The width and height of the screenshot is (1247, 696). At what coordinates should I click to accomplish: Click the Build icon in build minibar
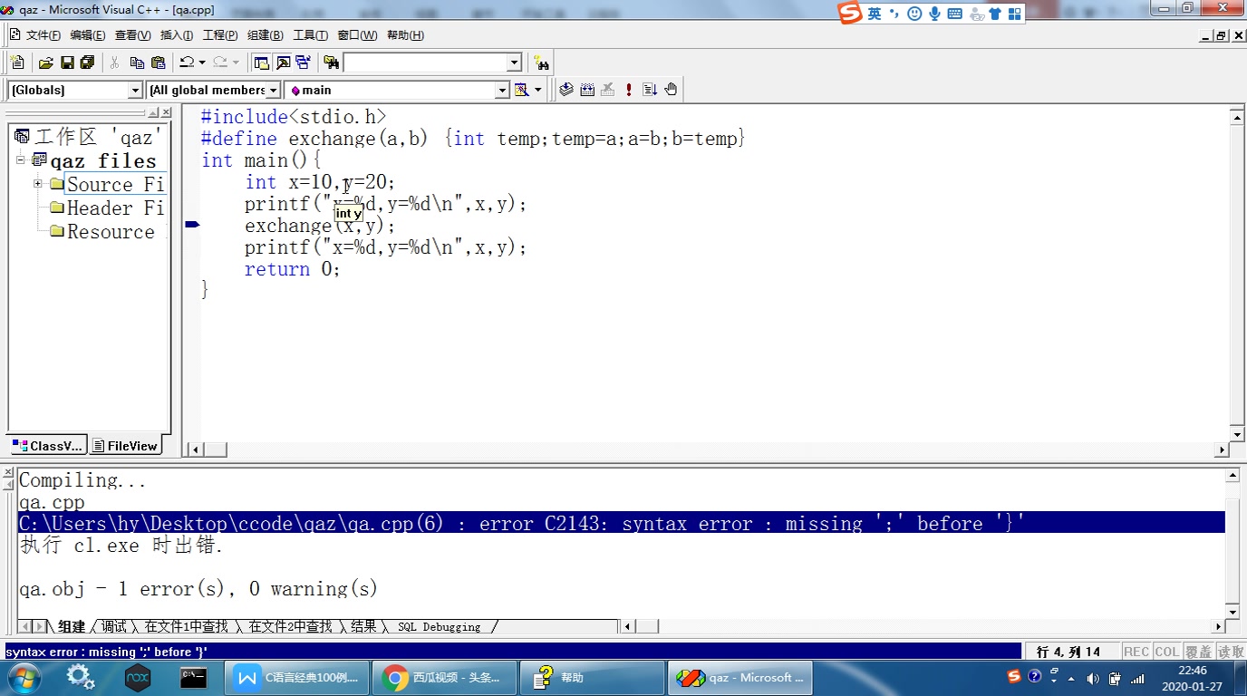click(587, 90)
